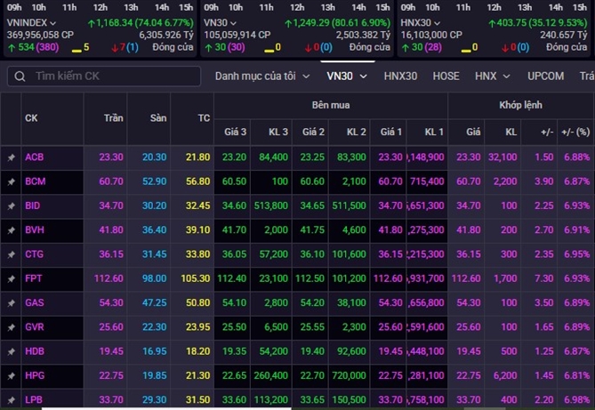The width and height of the screenshot is (595, 410).
Task: Open the FPT stock symbol
Action: (34, 278)
